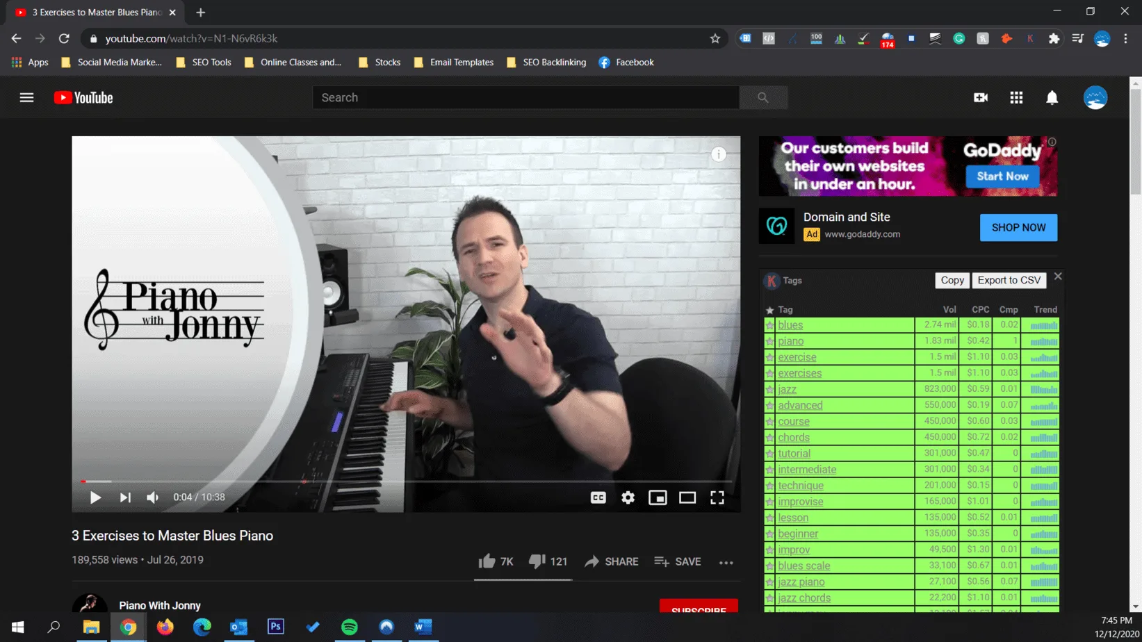Toggle theater mode
The height and width of the screenshot is (642, 1142).
click(687, 497)
